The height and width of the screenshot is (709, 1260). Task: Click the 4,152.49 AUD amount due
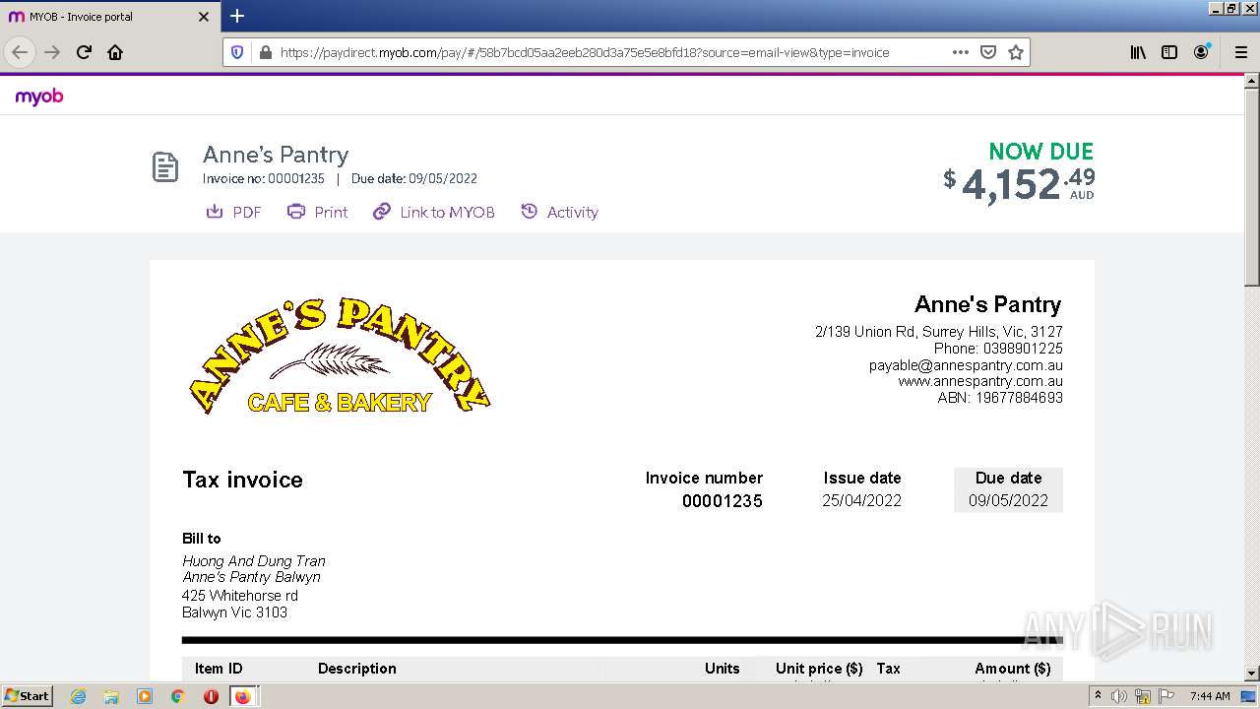(x=1019, y=184)
